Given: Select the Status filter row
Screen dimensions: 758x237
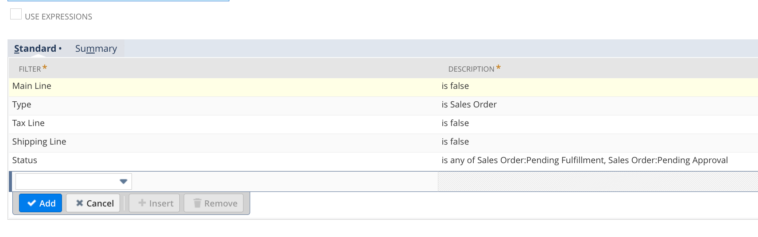Looking at the screenshot, I should (25, 161).
